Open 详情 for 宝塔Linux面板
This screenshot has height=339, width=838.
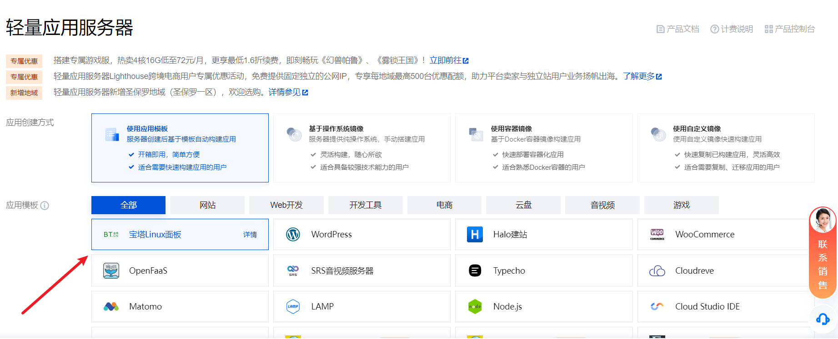click(250, 235)
